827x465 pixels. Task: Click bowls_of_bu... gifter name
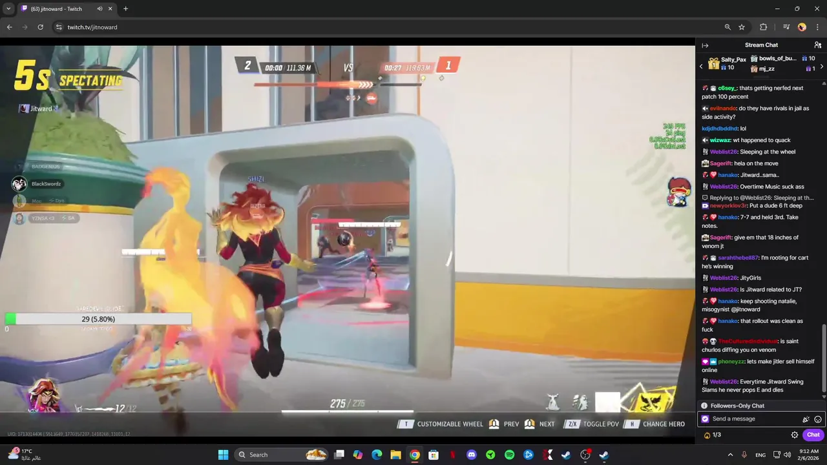[x=778, y=58]
